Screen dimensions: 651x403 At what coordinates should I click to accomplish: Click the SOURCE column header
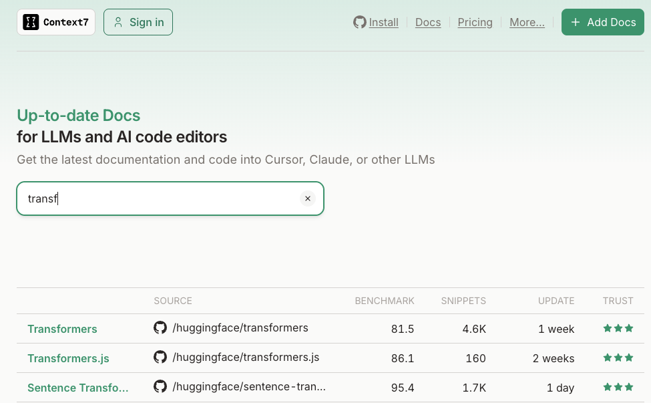(173, 301)
